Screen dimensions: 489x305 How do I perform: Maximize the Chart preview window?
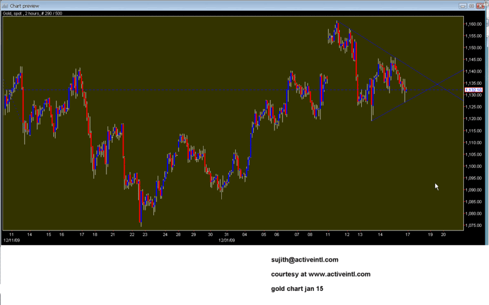coord(471,5)
